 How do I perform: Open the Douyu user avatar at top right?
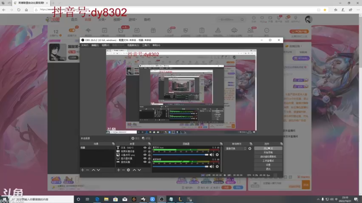pyautogui.click(x=309, y=19)
